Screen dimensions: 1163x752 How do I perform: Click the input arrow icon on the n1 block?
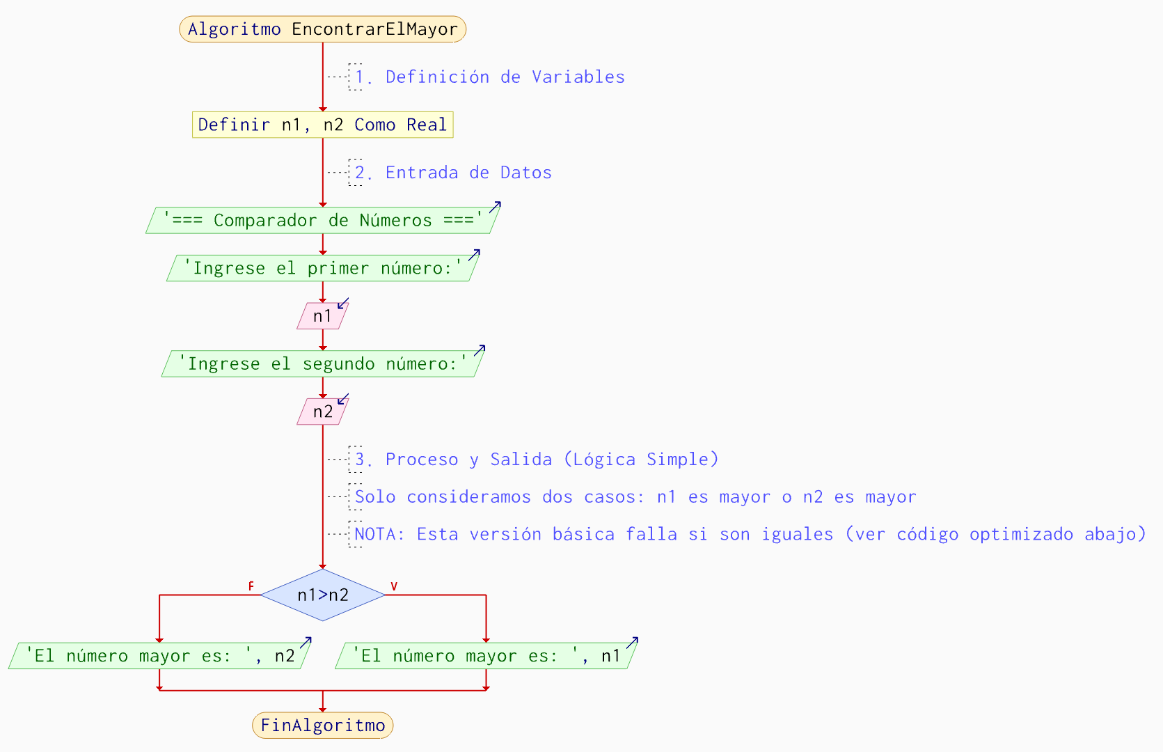pyautogui.click(x=343, y=304)
